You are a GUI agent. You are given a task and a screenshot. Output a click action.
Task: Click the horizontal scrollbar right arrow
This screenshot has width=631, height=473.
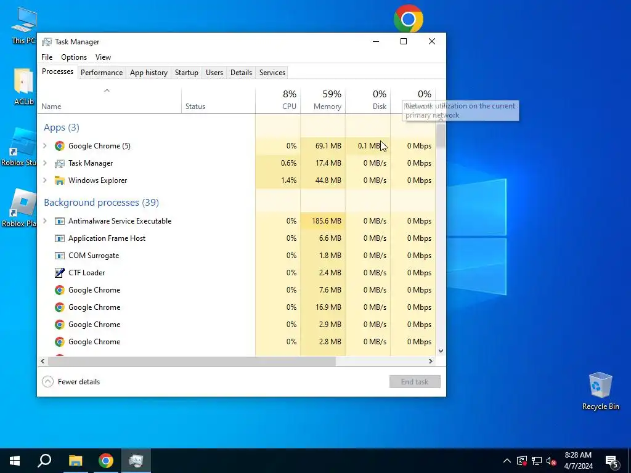[431, 361]
